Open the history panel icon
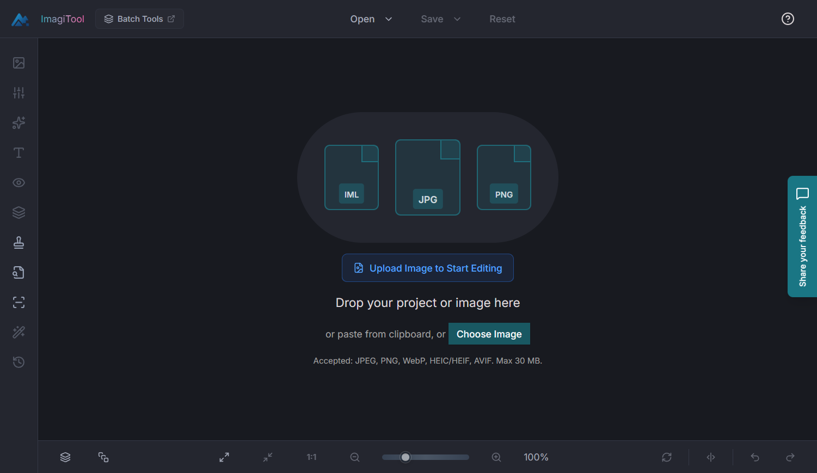 click(x=19, y=363)
